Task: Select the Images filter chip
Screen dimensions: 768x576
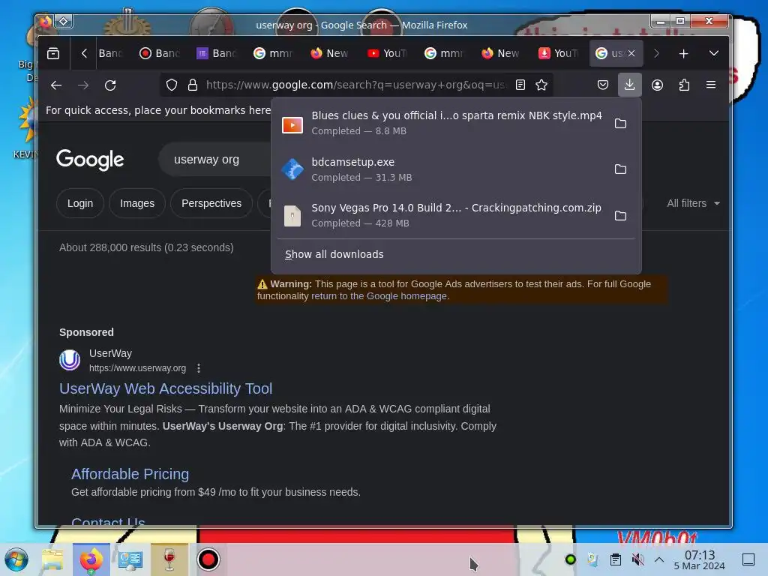Action: (137, 203)
